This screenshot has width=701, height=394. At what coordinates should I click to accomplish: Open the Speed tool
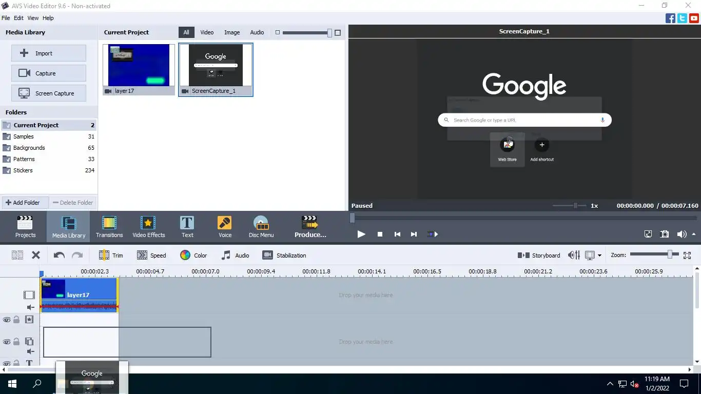(151, 255)
